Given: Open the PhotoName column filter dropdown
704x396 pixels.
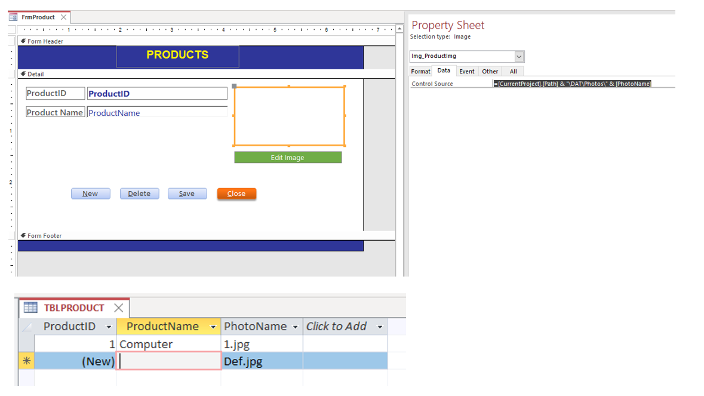Looking at the screenshot, I should tap(295, 327).
